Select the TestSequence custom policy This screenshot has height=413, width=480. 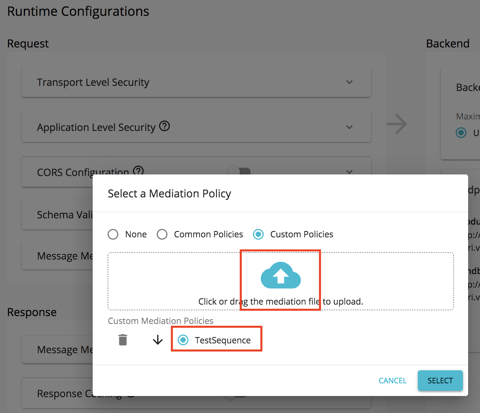click(183, 339)
